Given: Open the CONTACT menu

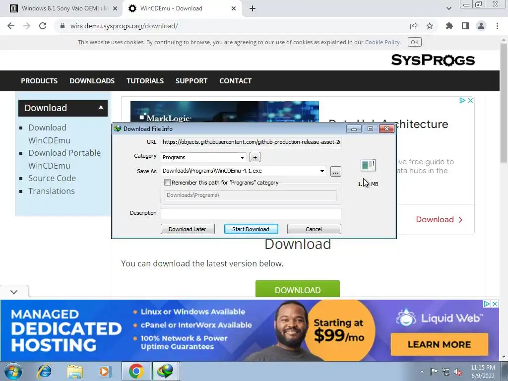Looking at the screenshot, I should tap(235, 81).
